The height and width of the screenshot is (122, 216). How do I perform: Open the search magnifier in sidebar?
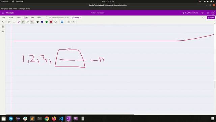pyautogui.click(x=3, y=32)
